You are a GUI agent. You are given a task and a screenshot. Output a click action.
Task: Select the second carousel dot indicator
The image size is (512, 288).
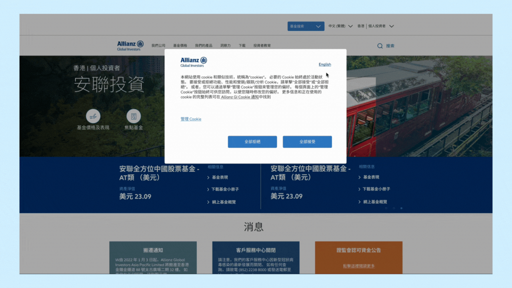394,208
